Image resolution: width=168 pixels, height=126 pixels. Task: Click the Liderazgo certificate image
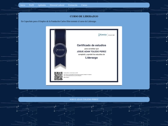(x=84, y=56)
